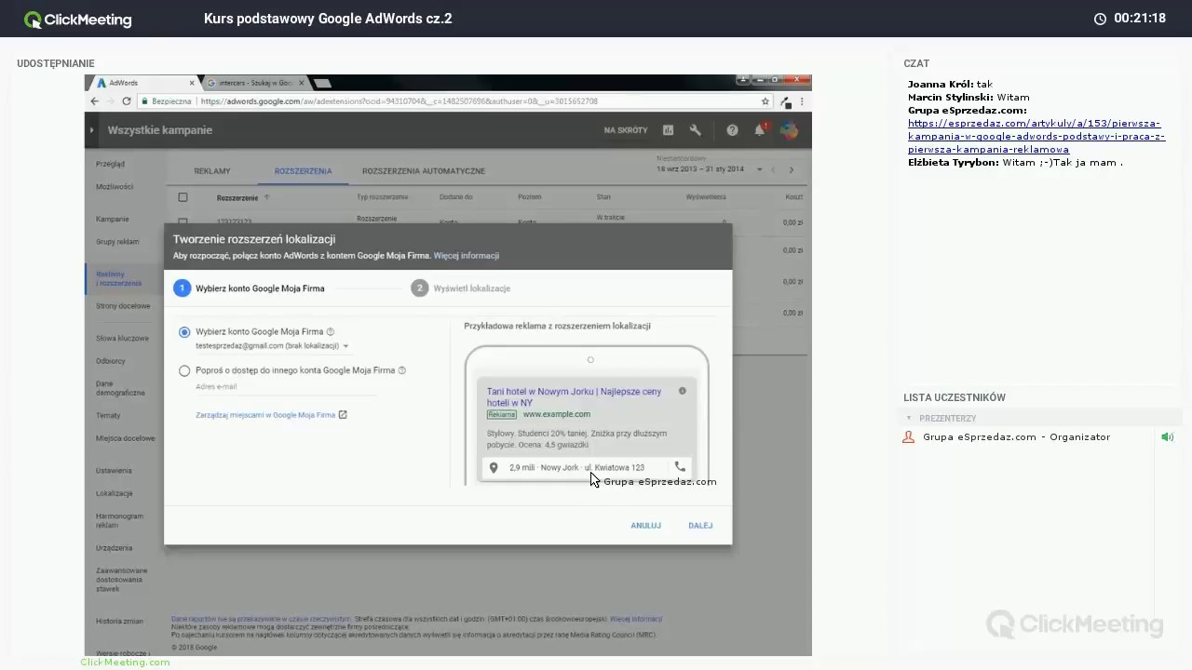Click the secure padlock icon in address bar

click(x=143, y=101)
